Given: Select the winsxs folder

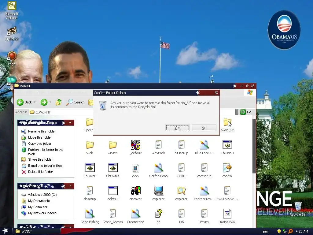Looking at the screenshot, I should [112, 147].
